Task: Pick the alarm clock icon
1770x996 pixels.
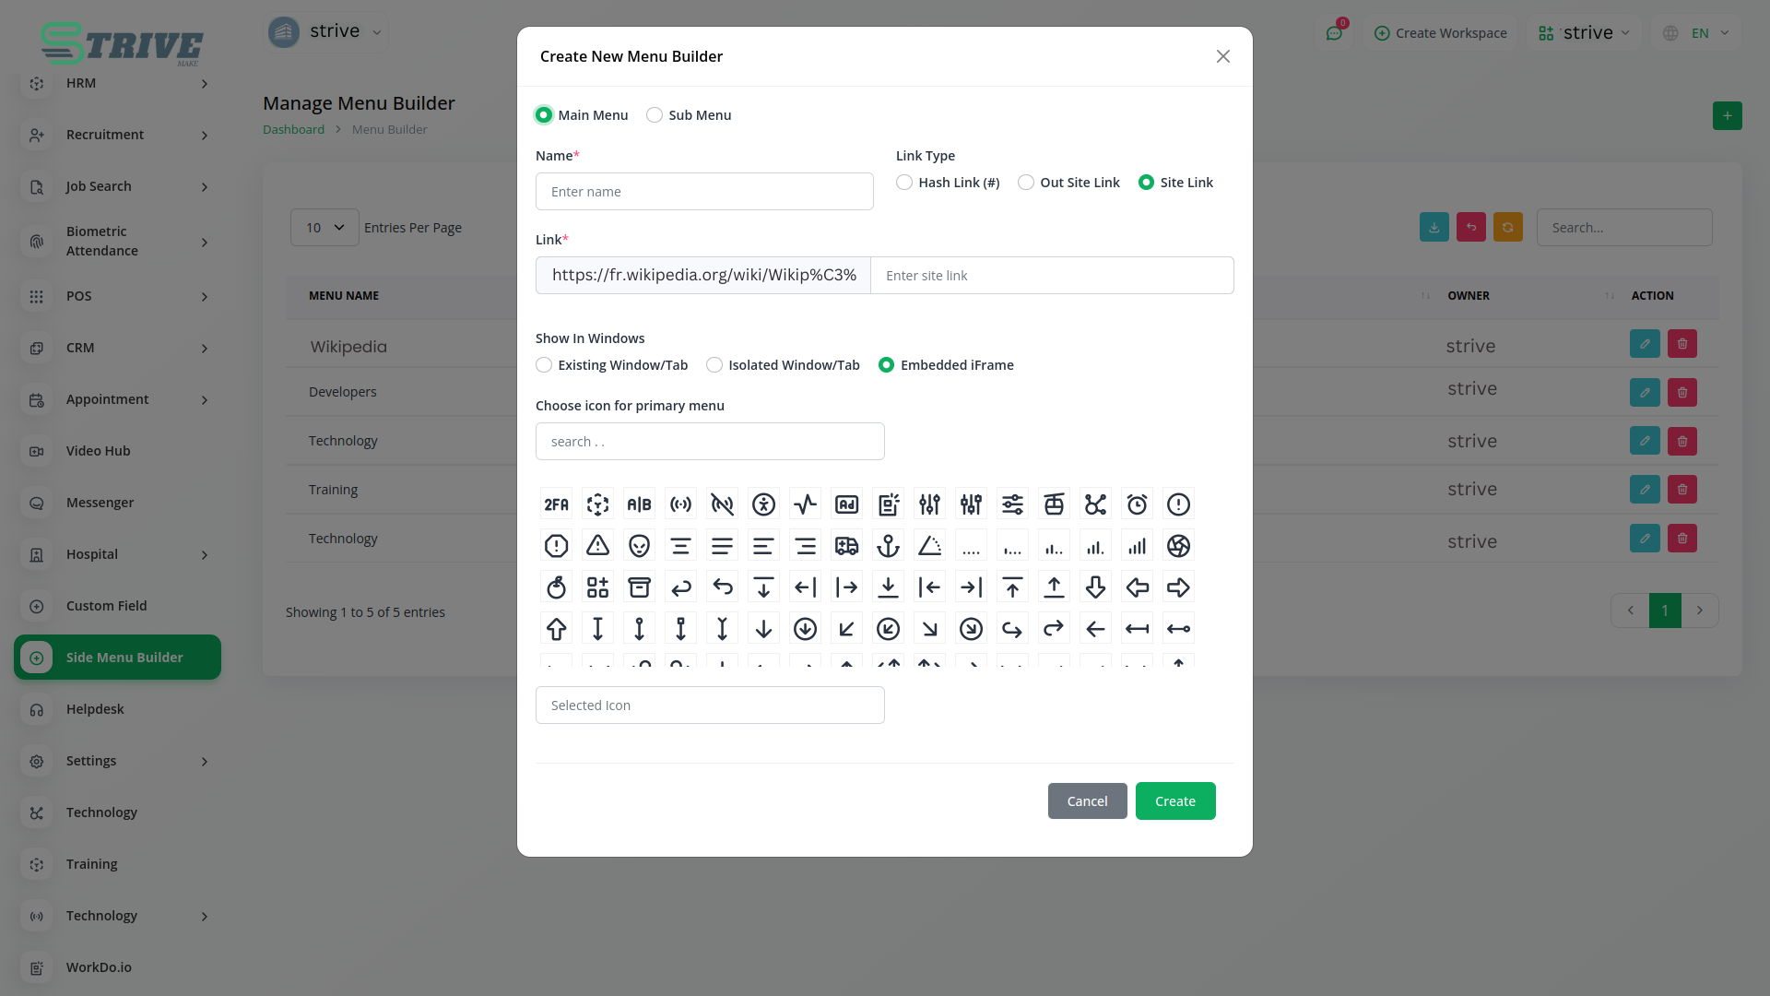Action: (1137, 504)
